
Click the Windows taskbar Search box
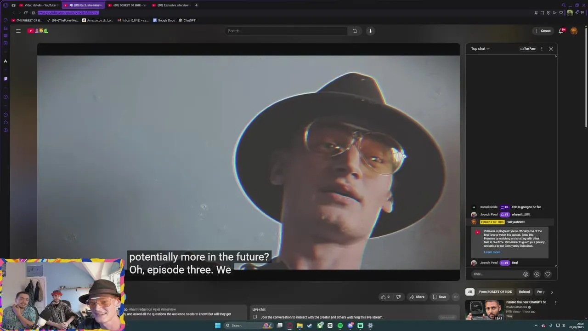coord(249,325)
